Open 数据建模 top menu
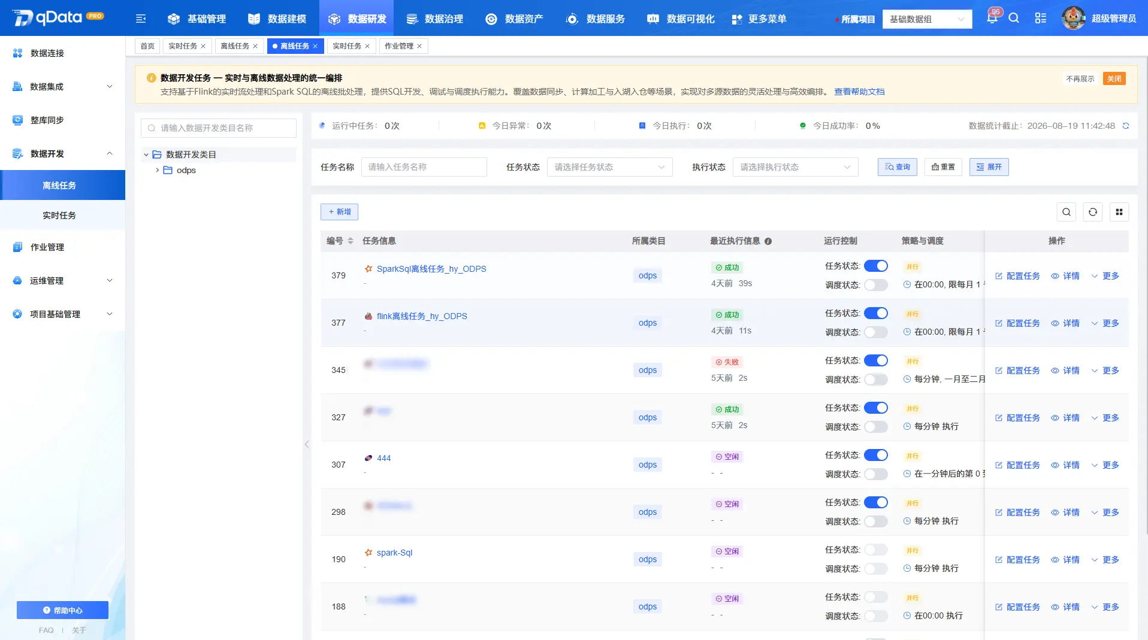The image size is (1148, 640). click(x=277, y=19)
